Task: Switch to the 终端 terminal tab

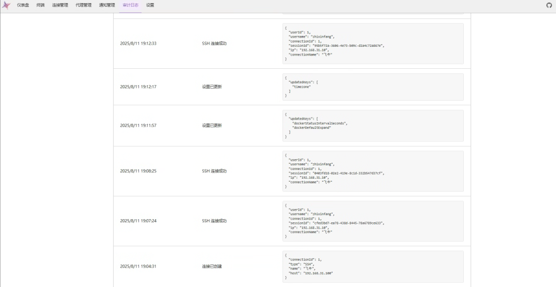Action: [x=40, y=5]
